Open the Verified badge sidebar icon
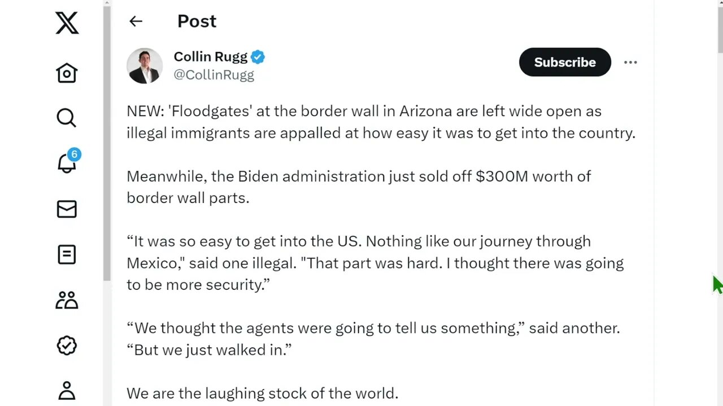The height and width of the screenshot is (406, 723). [67, 345]
